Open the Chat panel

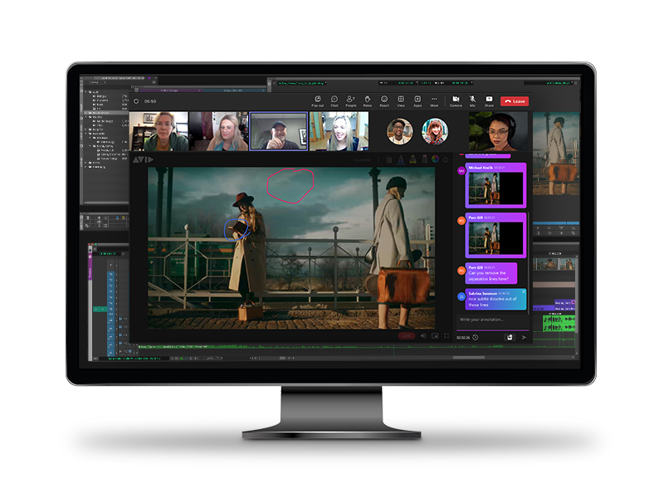pos(334,100)
